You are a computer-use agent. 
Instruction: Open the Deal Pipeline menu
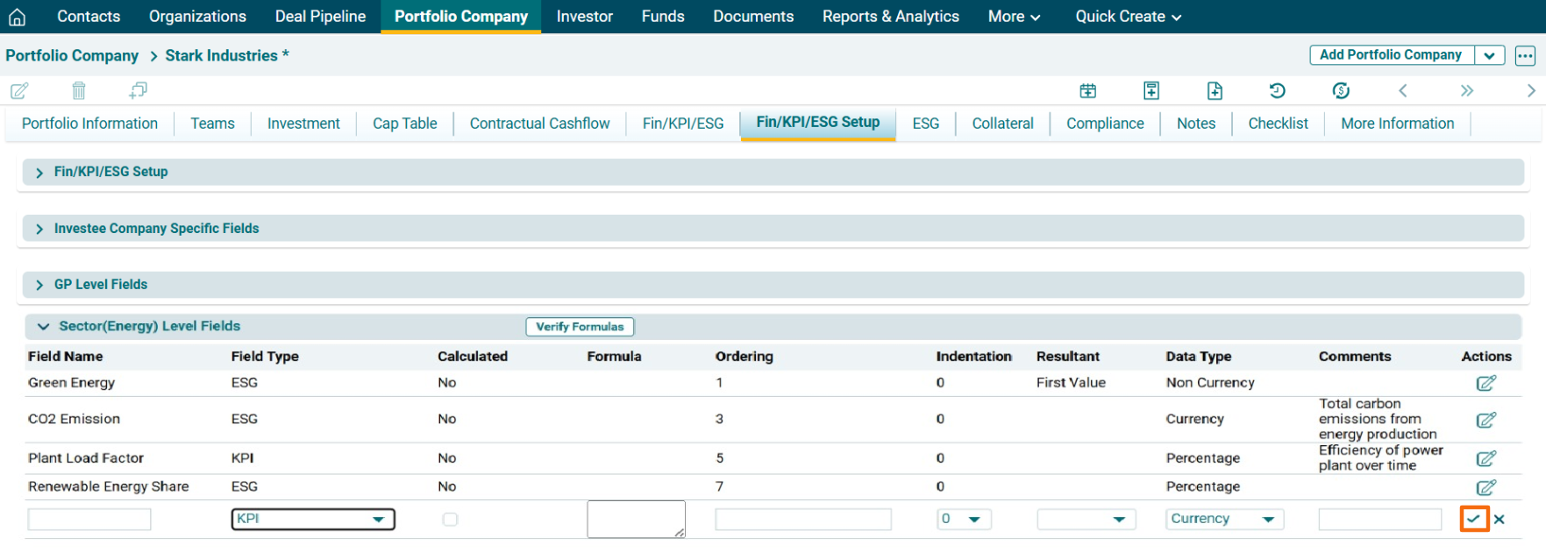click(x=320, y=17)
